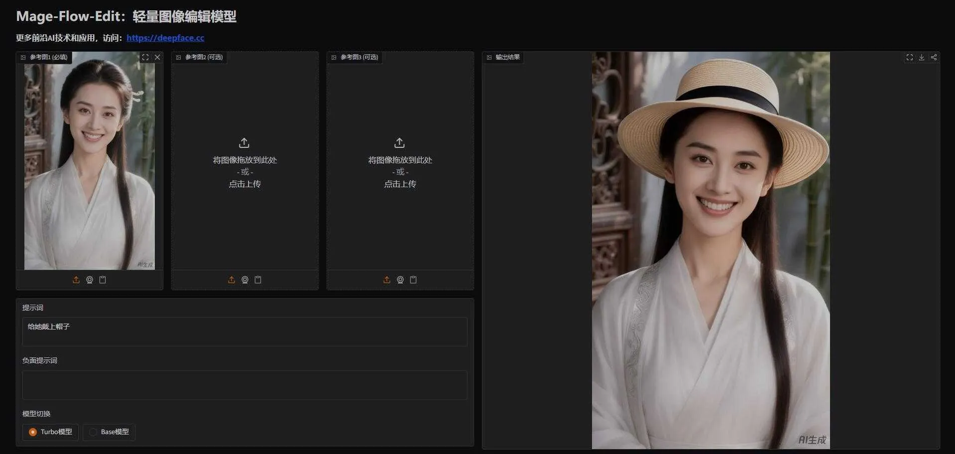The image size is (955, 454).
Task: Click webcam icon under 参考图3
Action: pyautogui.click(x=400, y=280)
